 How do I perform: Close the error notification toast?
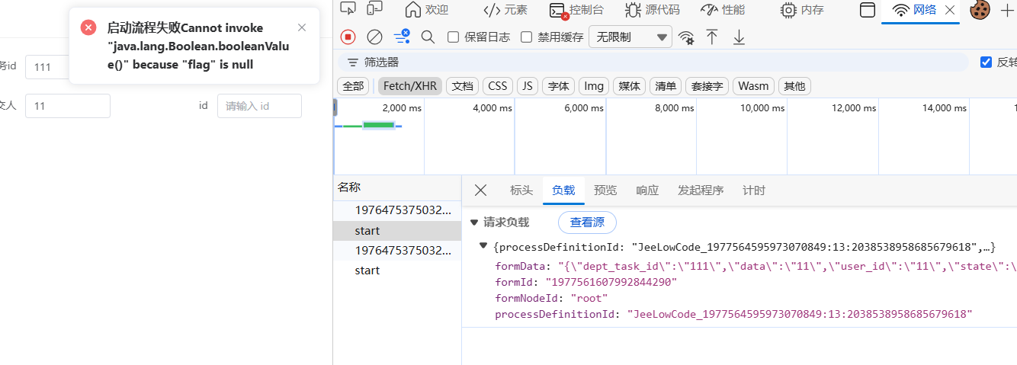click(302, 27)
